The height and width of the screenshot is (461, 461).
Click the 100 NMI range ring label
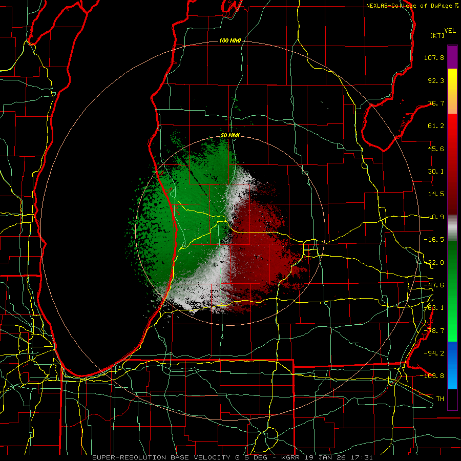click(230, 40)
